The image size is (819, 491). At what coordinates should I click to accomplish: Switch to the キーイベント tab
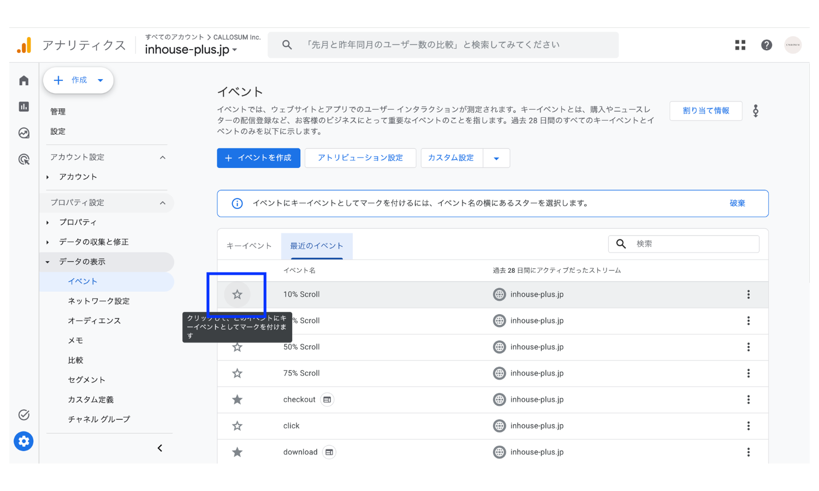tap(249, 246)
